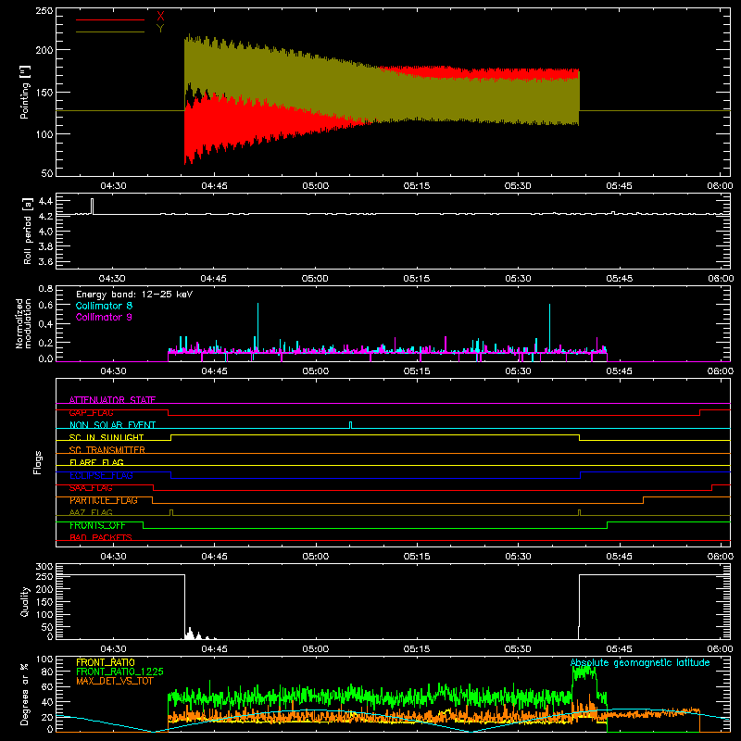Click the Pointing axis label
741x741 pixels.
tap(25, 92)
